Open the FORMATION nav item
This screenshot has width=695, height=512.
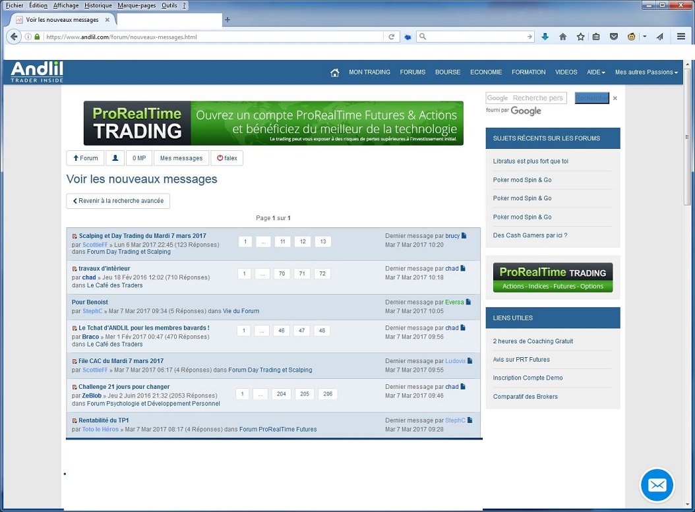[x=528, y=72]
